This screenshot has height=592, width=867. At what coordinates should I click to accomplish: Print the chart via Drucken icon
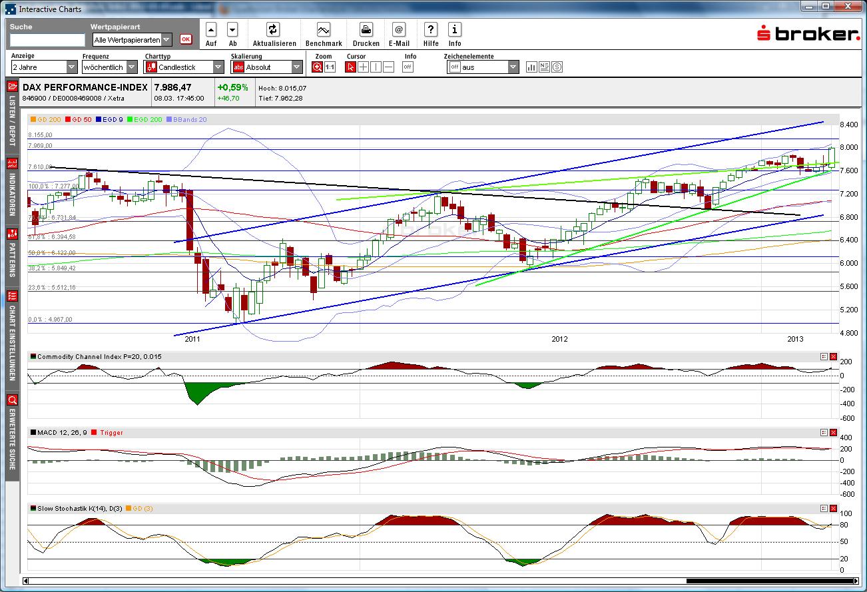[x=366, y=29]
